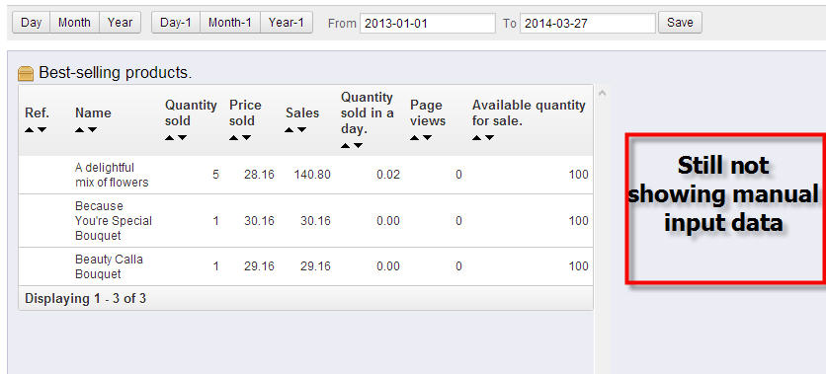Sort Quantity sold descending arrow
The image size is (826, 374).
tap(182, 138)
